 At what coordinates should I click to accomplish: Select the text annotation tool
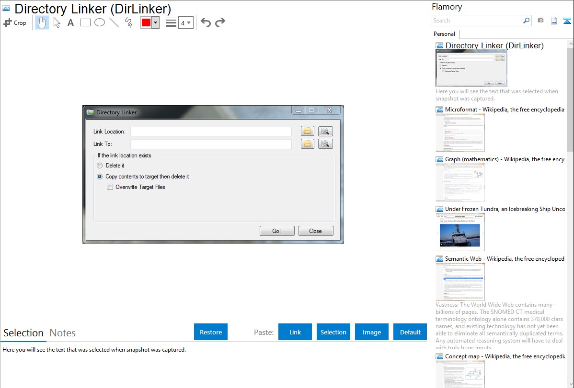[70, 22]
